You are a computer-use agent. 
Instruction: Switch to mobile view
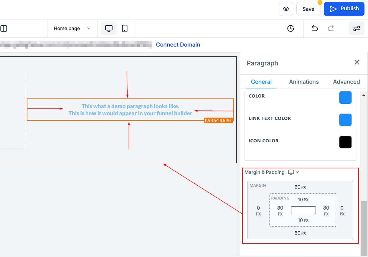coord(125,28)
